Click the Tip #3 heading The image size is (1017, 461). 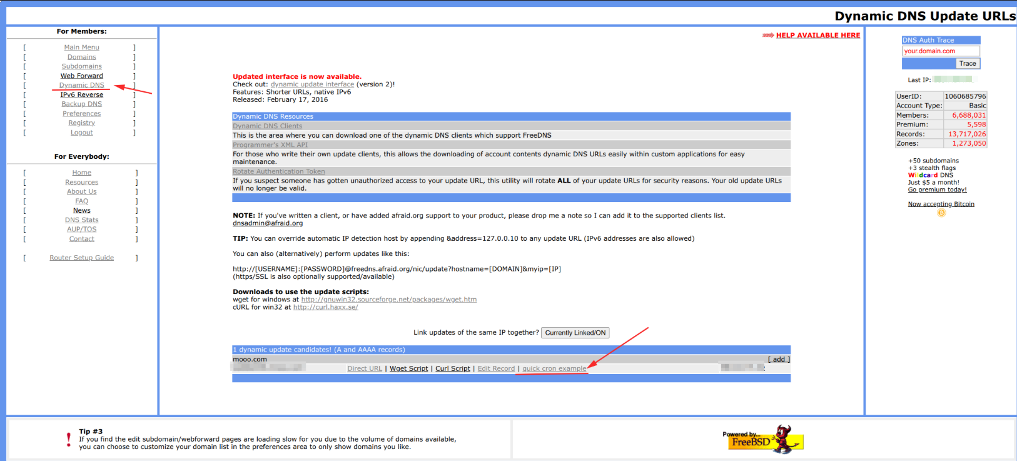click(91, 432)
